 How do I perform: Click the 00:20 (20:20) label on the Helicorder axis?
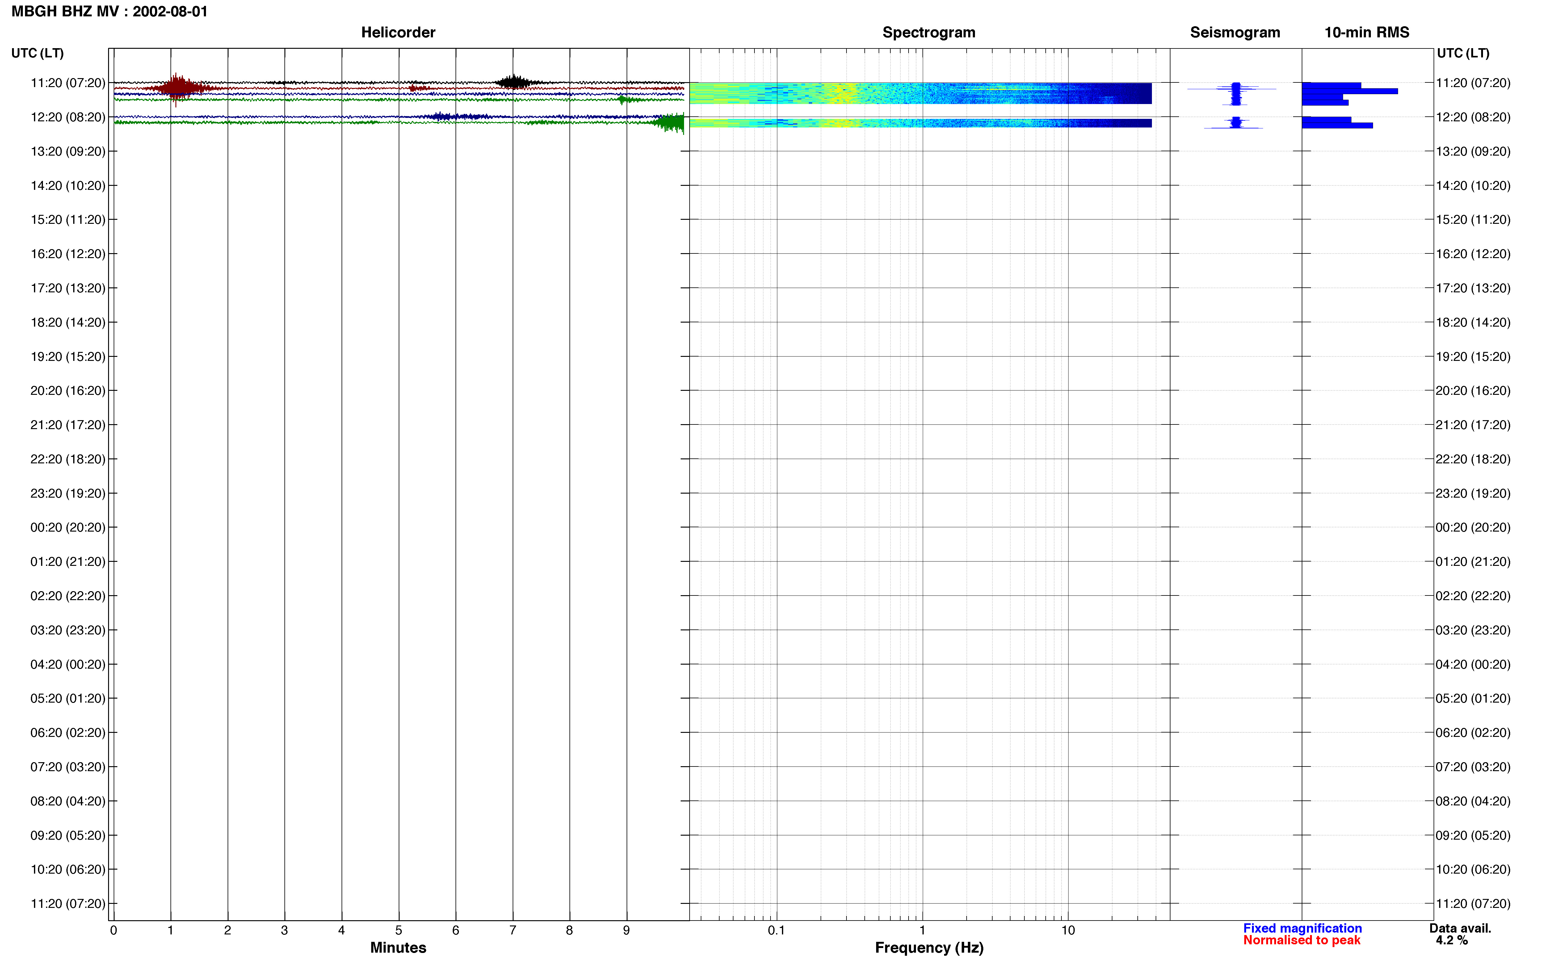[x=68, y=528]
